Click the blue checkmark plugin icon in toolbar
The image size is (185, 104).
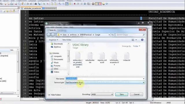pyautogui.click(x=107, y=4)
